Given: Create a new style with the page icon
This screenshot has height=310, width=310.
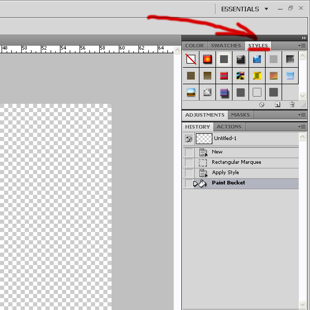Looking at the screenshot, I should tap(277, 104).
